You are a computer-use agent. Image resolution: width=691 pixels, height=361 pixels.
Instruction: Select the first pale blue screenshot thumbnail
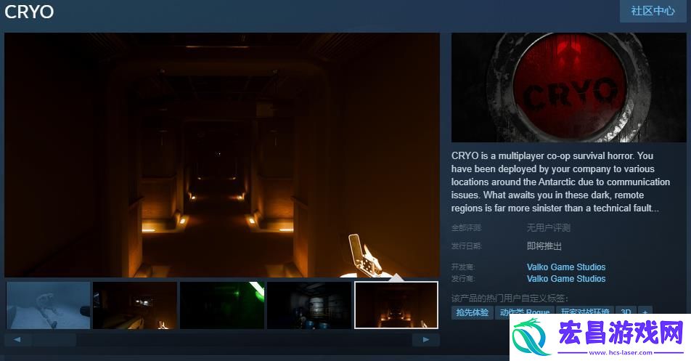pos(49,306)
